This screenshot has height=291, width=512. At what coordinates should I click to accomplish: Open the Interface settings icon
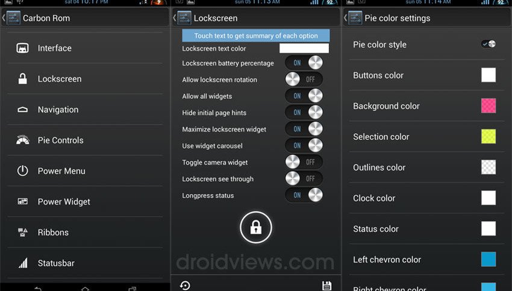point(22,48)
